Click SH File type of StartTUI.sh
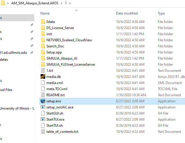The image size is (185, 143). (x=163, y=126)
